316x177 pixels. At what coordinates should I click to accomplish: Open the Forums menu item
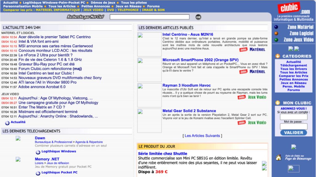pyautogui.click(x=153, y=6)
